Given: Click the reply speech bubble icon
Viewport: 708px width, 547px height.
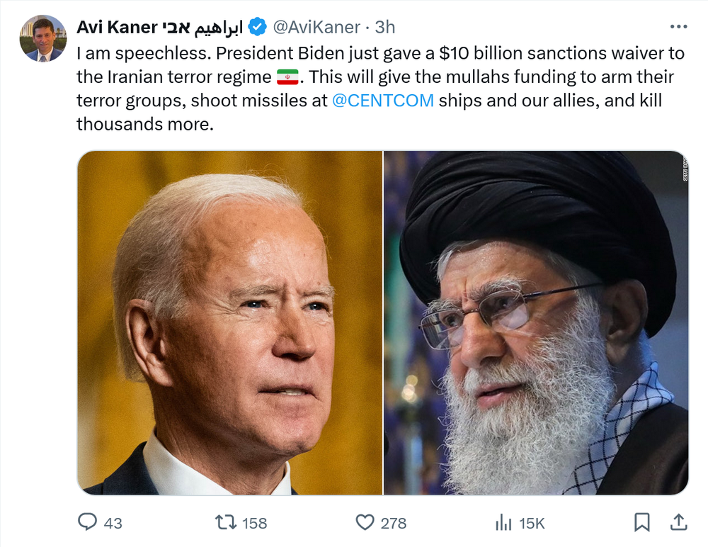Looking at the screenshot, I should pos(87,523).
